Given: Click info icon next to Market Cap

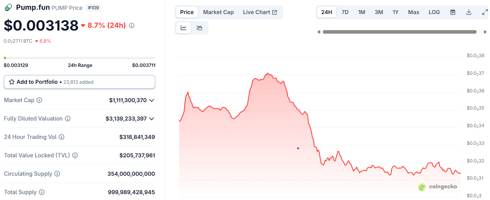Looking at the screenshot, I should 39,100.
